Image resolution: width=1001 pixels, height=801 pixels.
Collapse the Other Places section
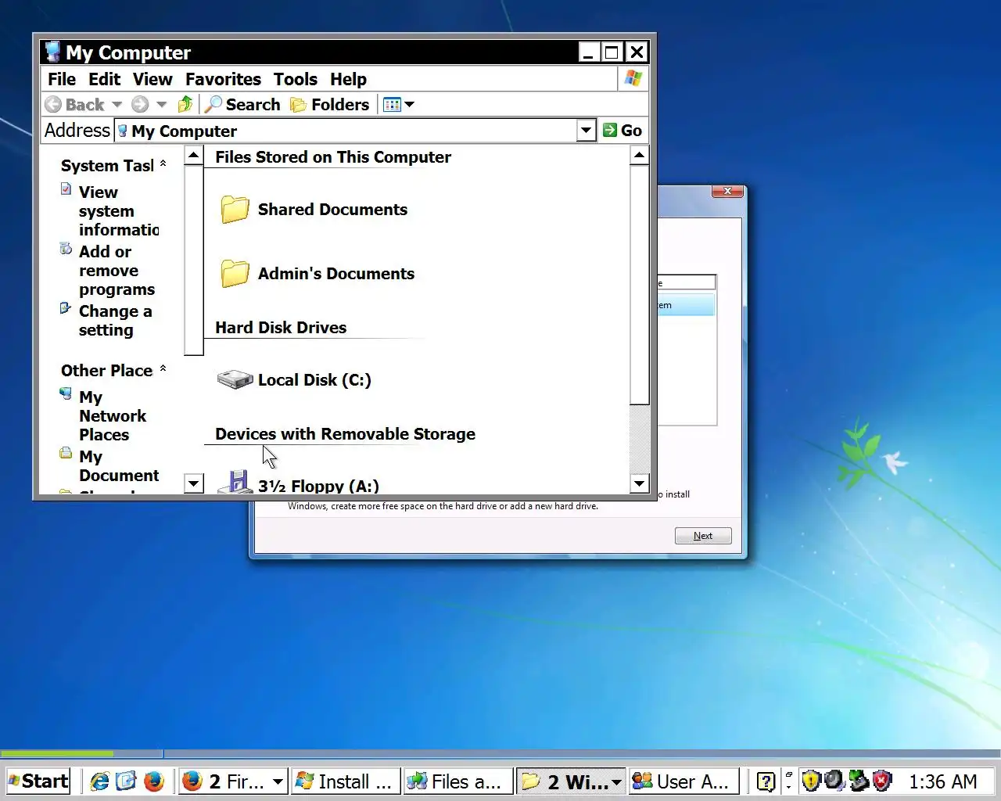coord(163,368)
